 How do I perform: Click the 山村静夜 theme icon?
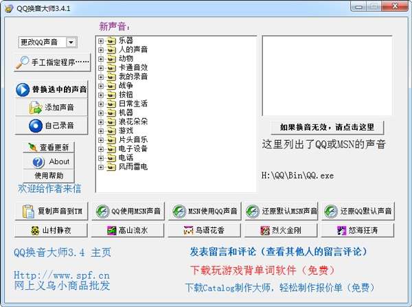coord(35,231)
